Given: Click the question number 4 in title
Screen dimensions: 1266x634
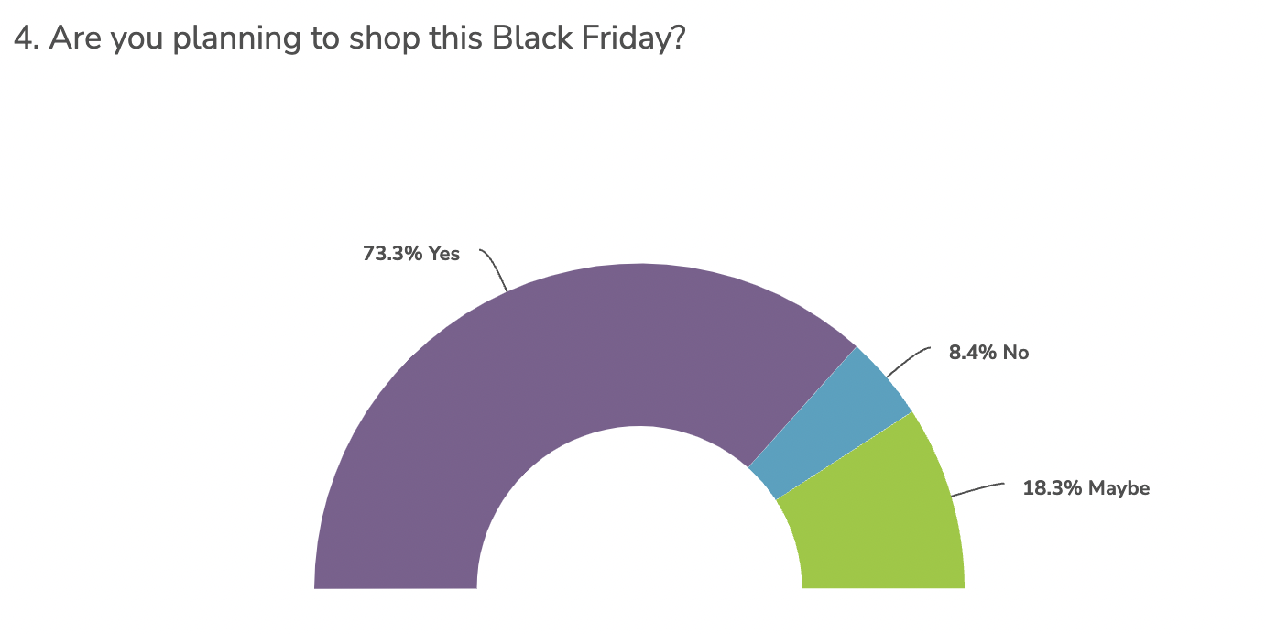Looking at the screenshot, I should tap(26, 38).
